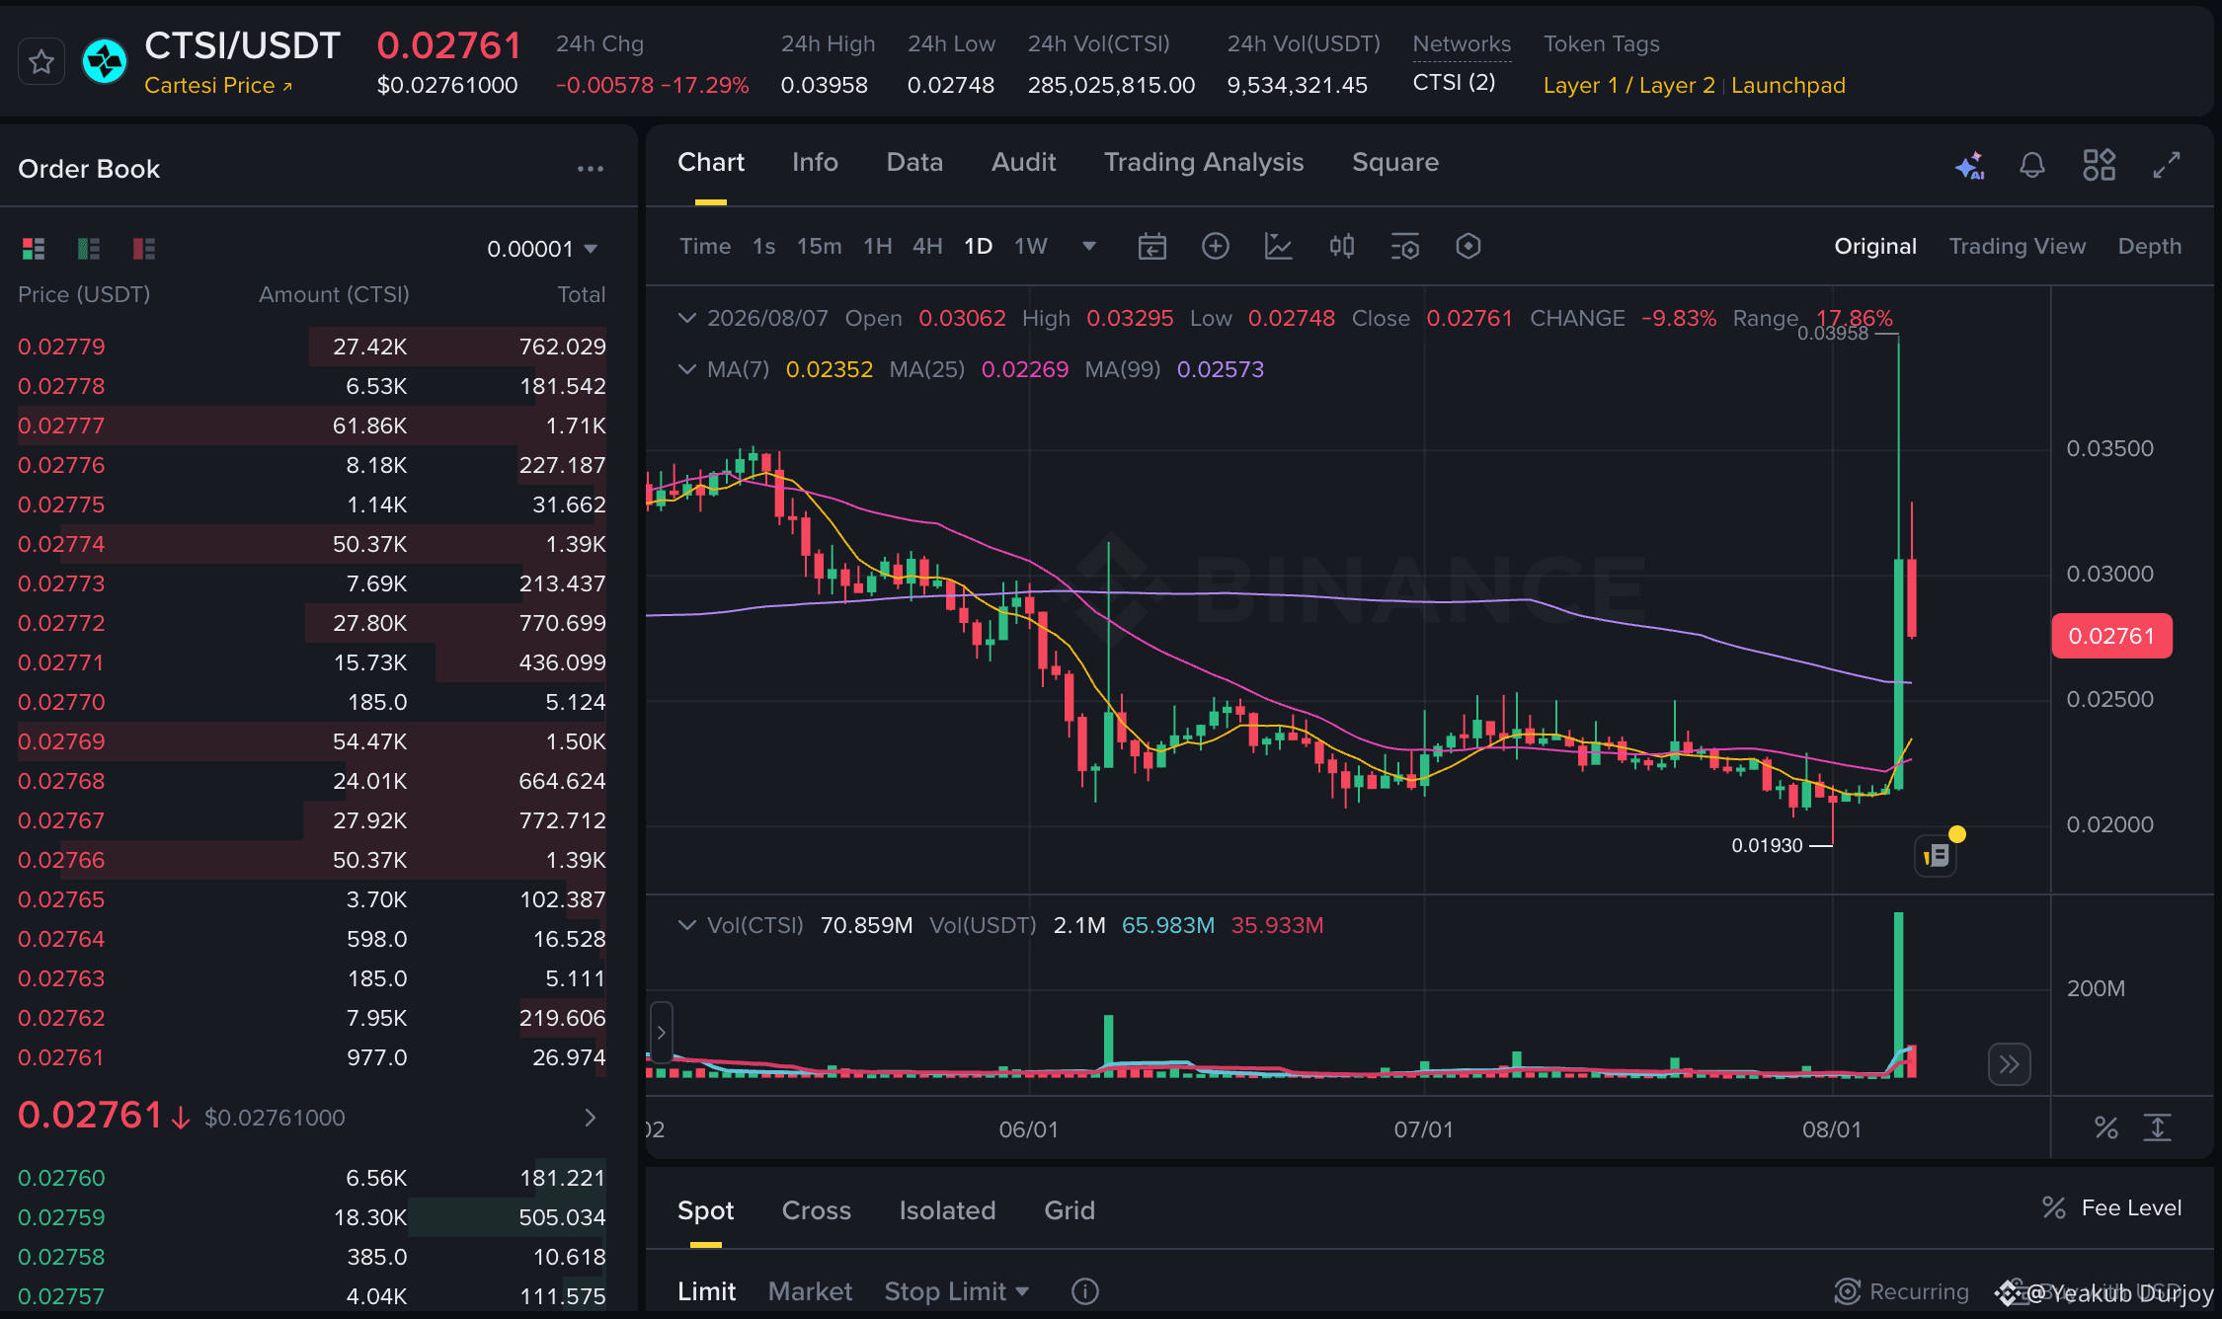Switch to the Audit tab
Screen dimensions: 2222x1319
[1024, 163]
